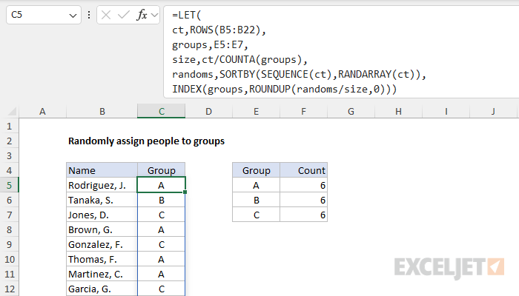Select row 5 header
The height and width of the screenshot is (296, 519).
point(9,185)
